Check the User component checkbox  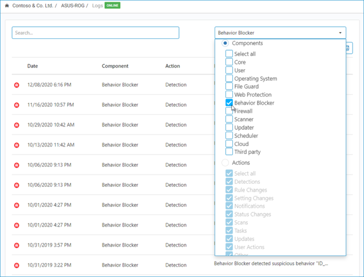pyautogui.click(x=229, y=70)
